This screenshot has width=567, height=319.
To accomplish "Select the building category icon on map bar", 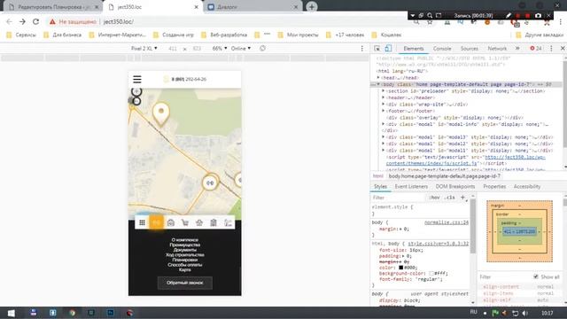I will (x=214, y=222).
